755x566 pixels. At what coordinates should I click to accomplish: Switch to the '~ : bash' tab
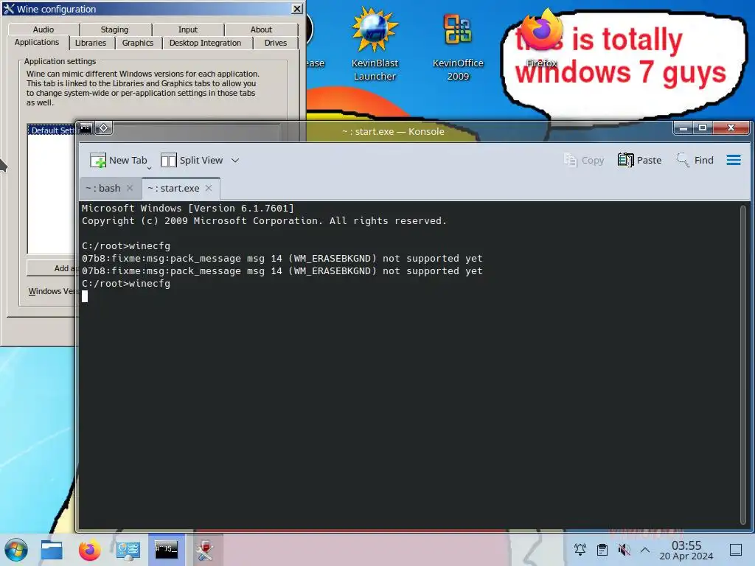(x=110, y=188)
